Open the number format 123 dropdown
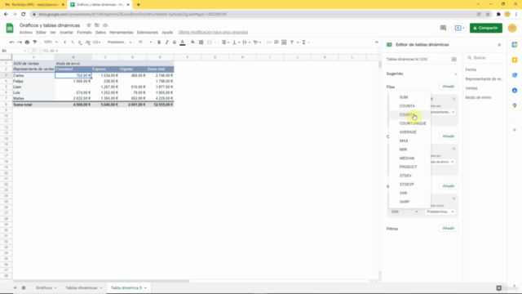The image size is (522, 294). tap(96, 42)
